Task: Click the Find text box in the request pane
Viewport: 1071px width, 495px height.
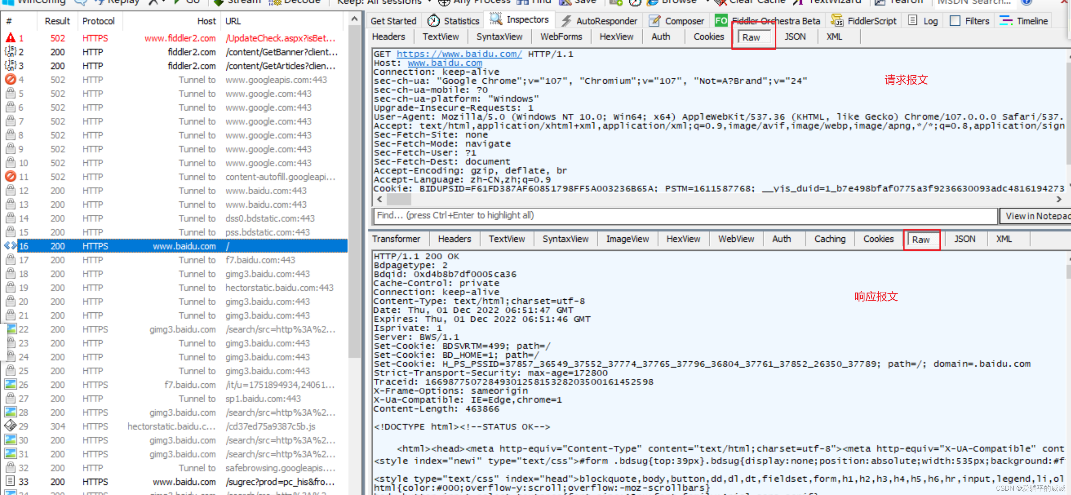Action: pyautogui.click(x=684, y=216)
